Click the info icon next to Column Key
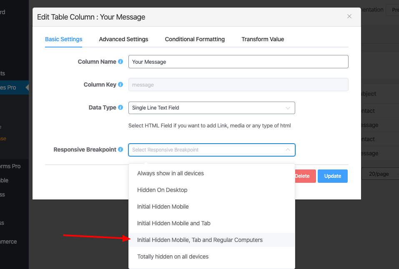Screen dimensions: 399x269 120,85
